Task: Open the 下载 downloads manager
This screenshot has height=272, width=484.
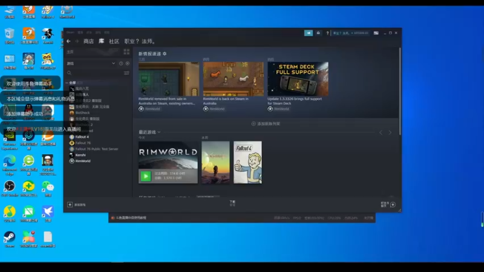Action: coord(232,203)
